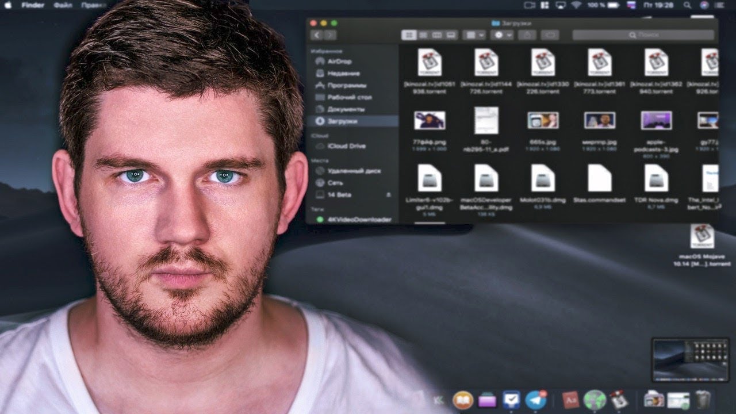Select the apple-podcasts-3.jpg thumbnail
736x414 pixels.
[656, 120]
